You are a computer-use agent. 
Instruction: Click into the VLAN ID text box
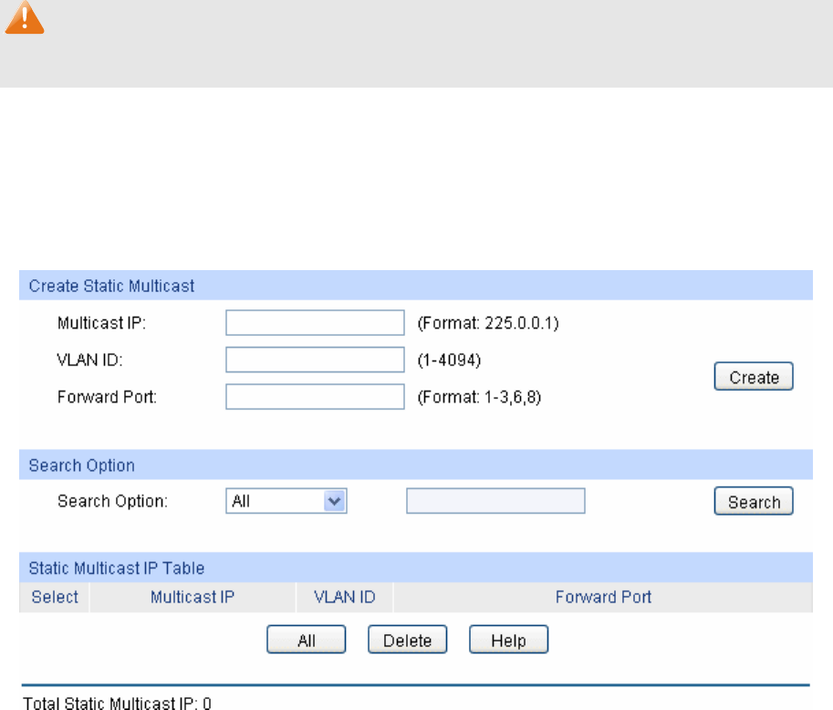(315, 360)
